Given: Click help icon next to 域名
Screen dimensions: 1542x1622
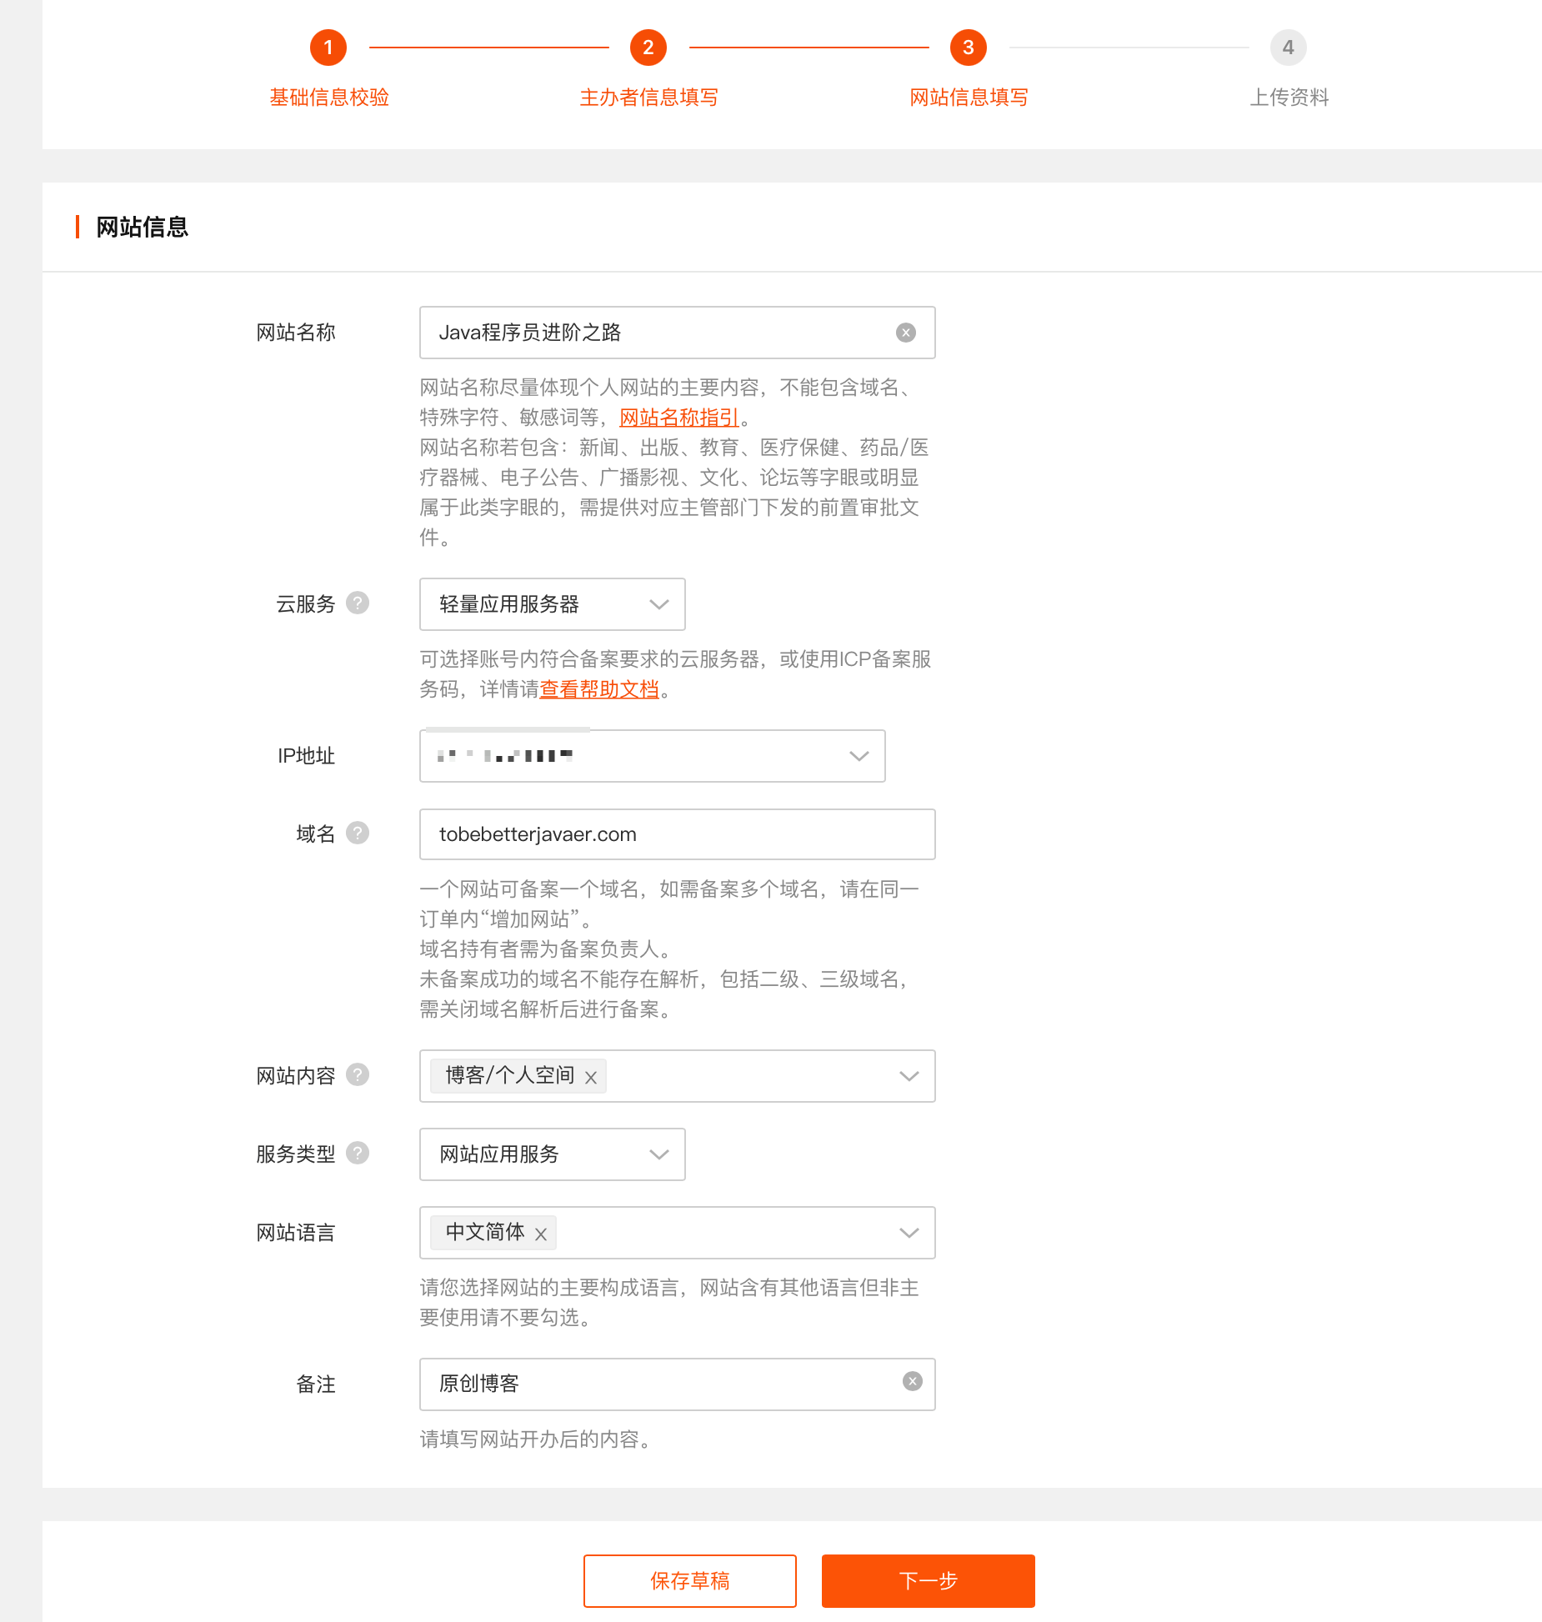Looking at the screenshot, I should pos(358,833).
